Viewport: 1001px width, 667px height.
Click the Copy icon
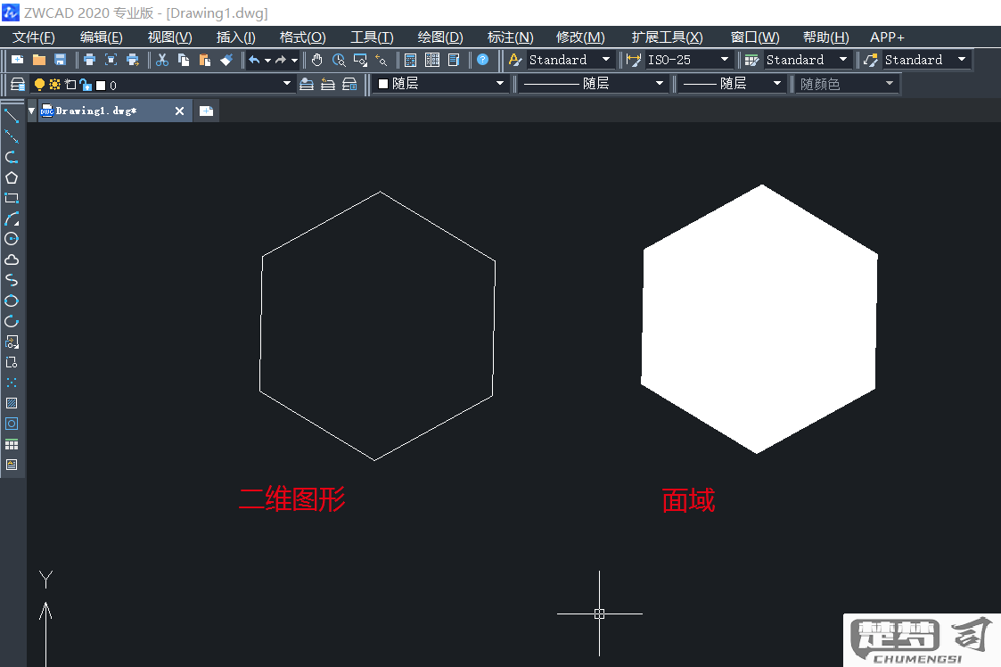pos(184,60)
